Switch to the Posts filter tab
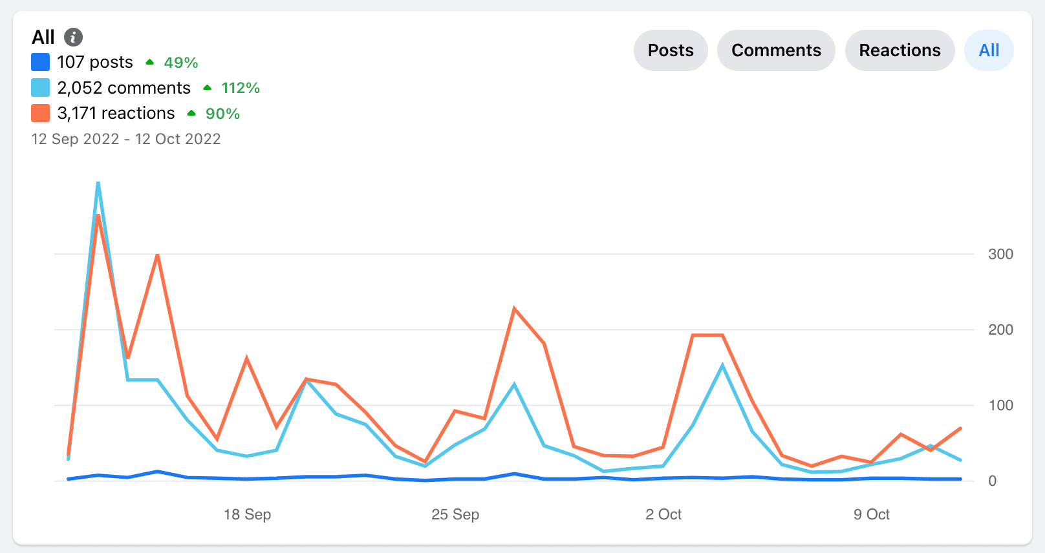This screenshot has width=1045, height=553. [x=671, y=50]
